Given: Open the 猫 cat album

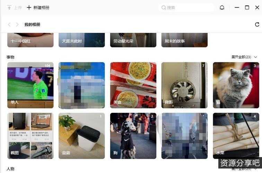Looking at the screenshot, I should tap(236, 85).
